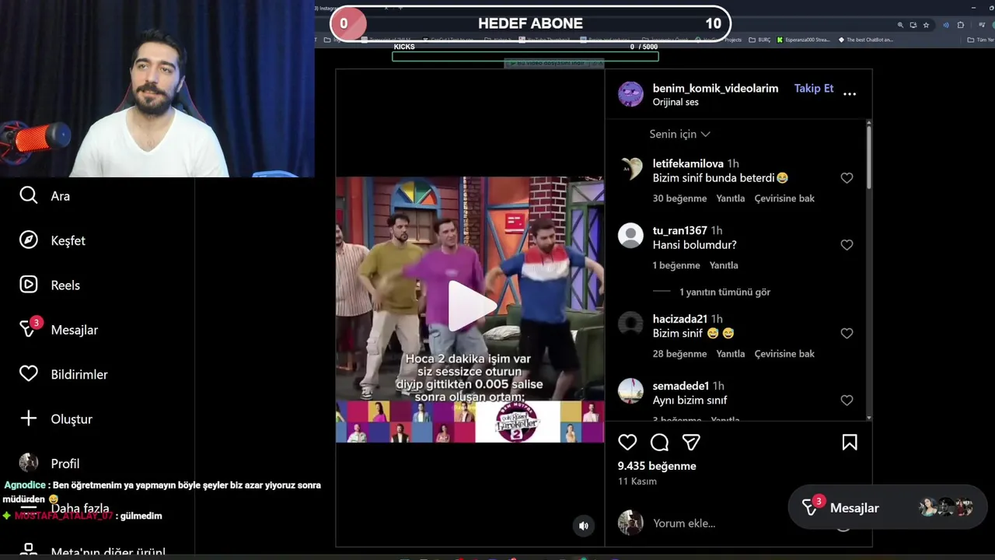Reply to tu_ran1367 via Yanıtla
This screenshot has width=995, height=560.
724,265
